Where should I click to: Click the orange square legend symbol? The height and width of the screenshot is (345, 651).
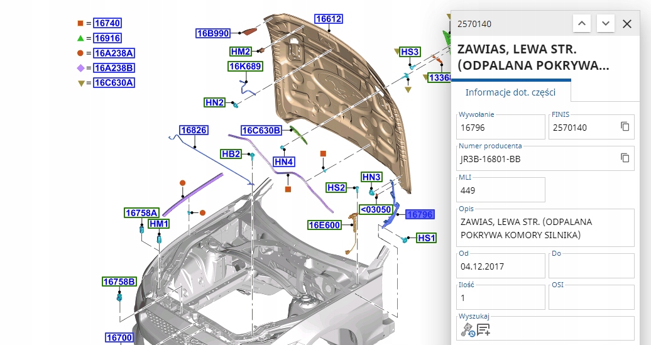click(x=80, y=23)
